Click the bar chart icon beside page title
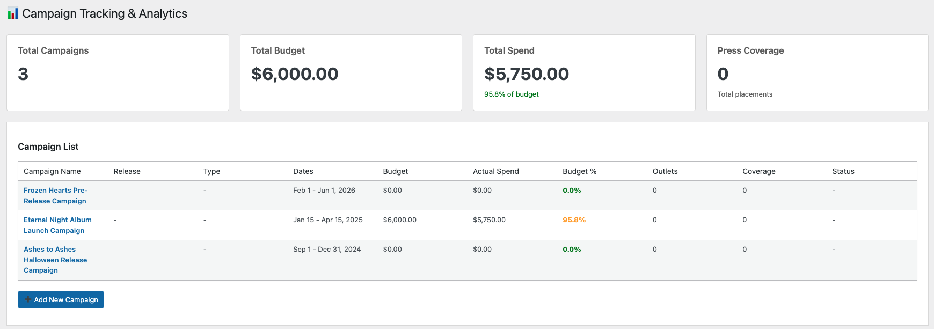The width and height of the screenshot is (934, 329). [x=13, y=13]
